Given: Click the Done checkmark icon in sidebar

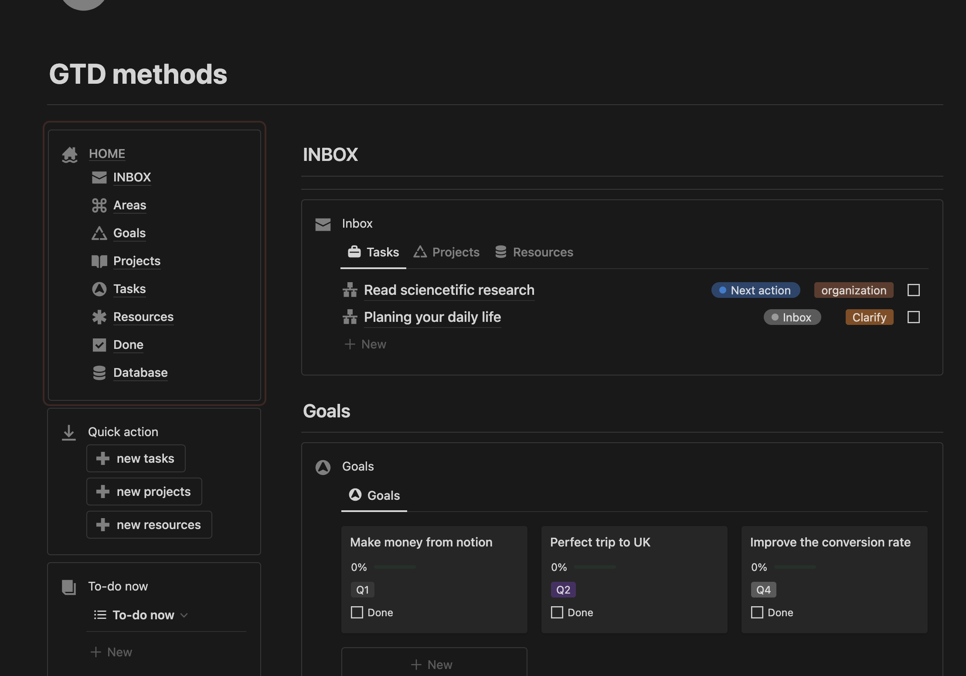Looking at the screenshot, I should (x=99, y=345).
